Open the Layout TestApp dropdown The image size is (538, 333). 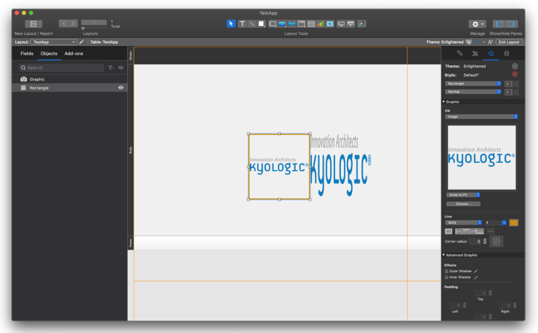(53, 41)
